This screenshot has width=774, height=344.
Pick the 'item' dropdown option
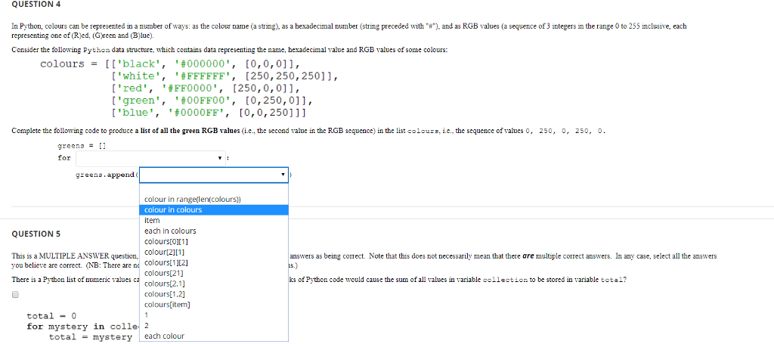pyautogui.click(x=214, y=221)
